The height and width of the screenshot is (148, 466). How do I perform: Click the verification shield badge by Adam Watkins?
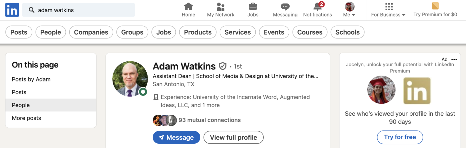[x=223, y=66]
